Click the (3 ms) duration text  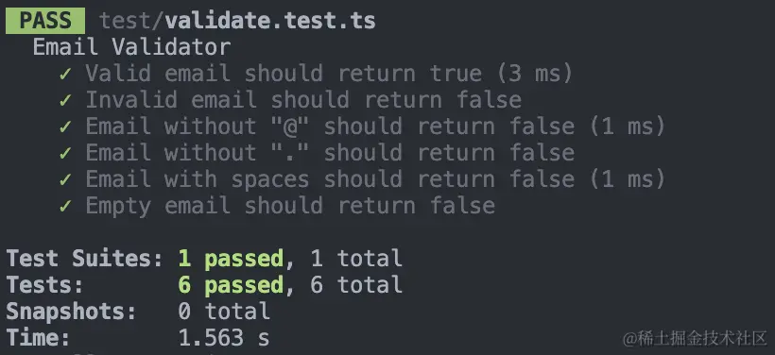coord(535,74)
